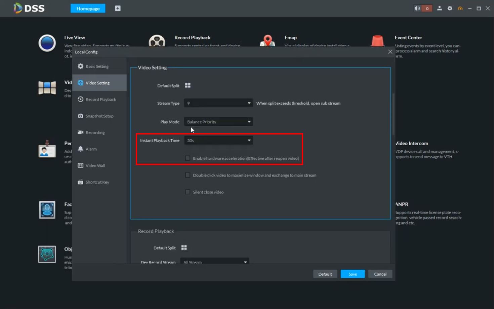
Task: Open the settings gear in title bar
Action: coord(450,8)
